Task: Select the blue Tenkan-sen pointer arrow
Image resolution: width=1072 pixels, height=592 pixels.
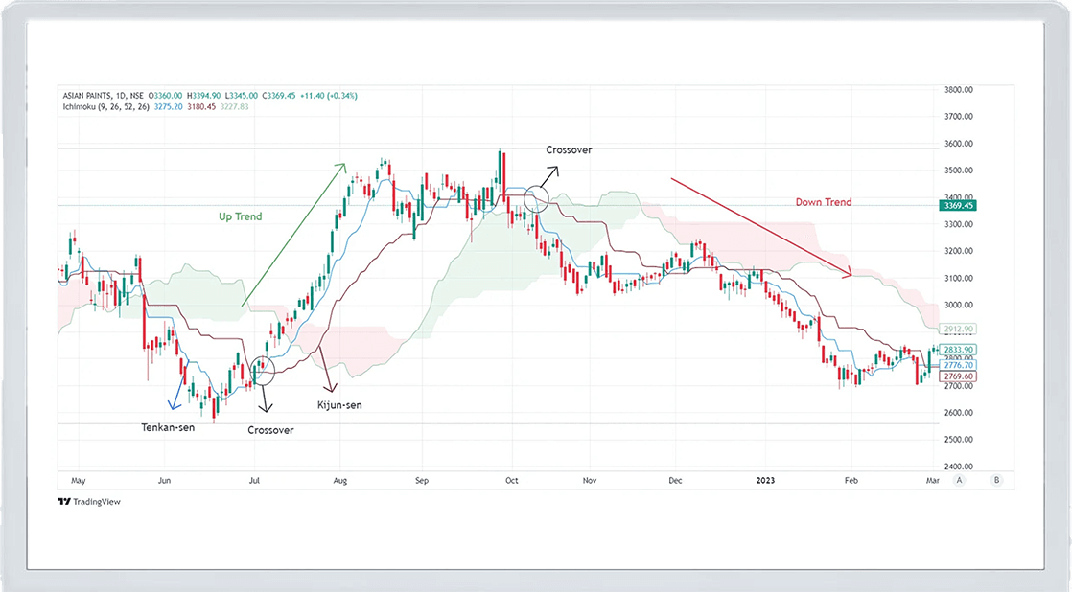Action: coord(175,400)
